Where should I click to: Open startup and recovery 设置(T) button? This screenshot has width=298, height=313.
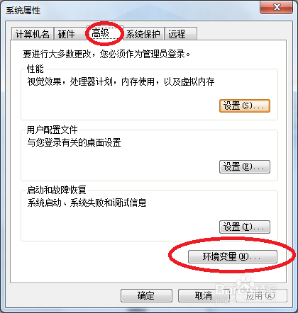tap(245, 227)
